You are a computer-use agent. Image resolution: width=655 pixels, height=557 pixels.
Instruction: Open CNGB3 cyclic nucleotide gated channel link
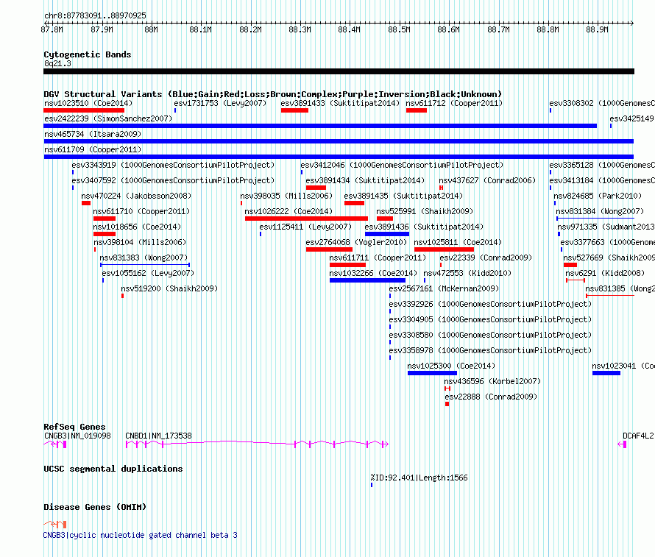141,535
